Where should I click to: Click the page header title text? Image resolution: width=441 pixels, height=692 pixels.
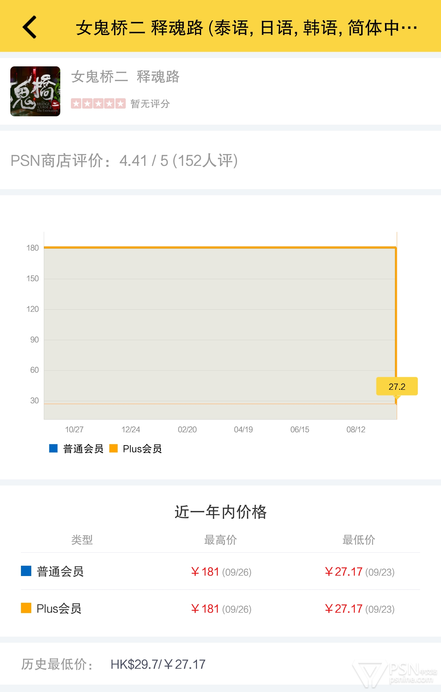[246, 28]
